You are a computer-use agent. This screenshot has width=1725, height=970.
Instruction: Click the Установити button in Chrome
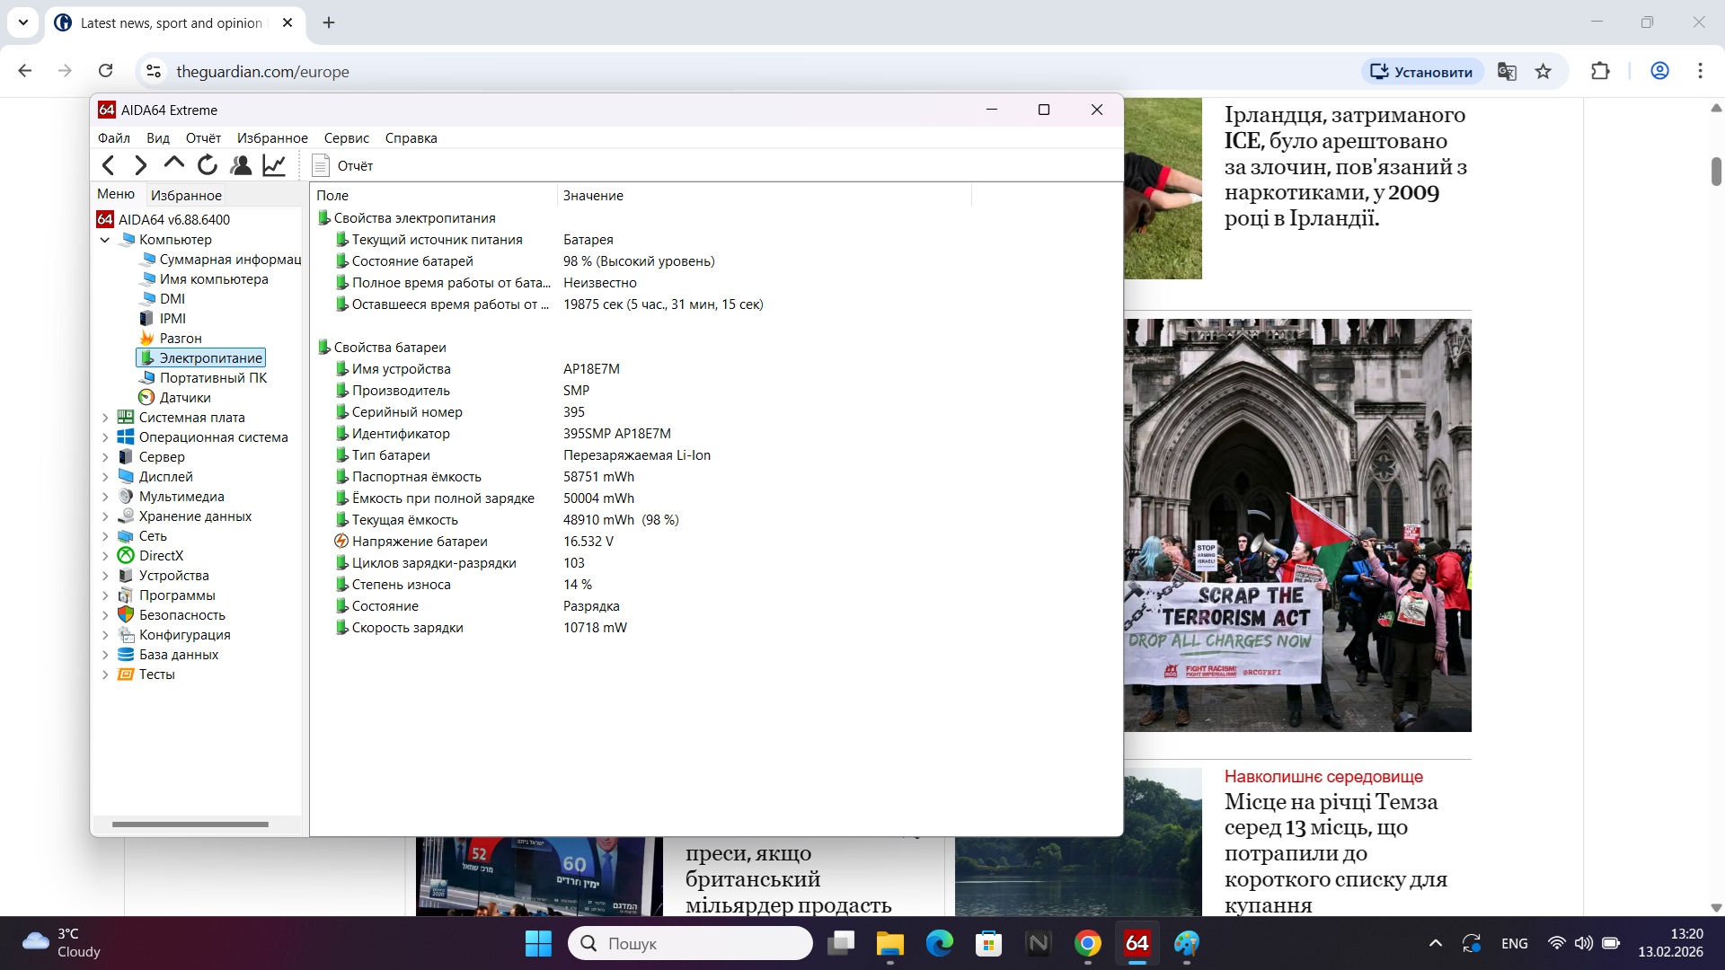pos(1421,71)
